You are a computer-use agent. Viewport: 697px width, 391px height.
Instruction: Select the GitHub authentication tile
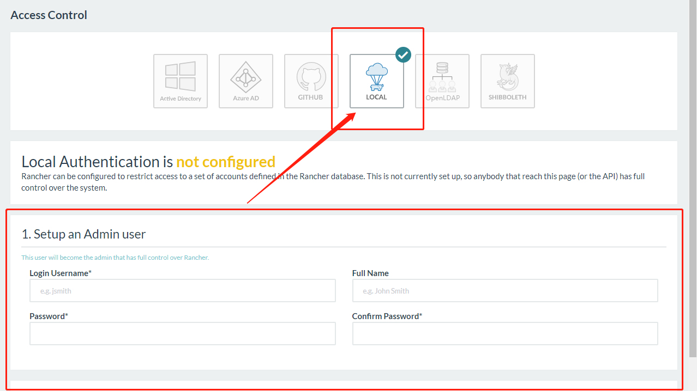pos(311,81)
